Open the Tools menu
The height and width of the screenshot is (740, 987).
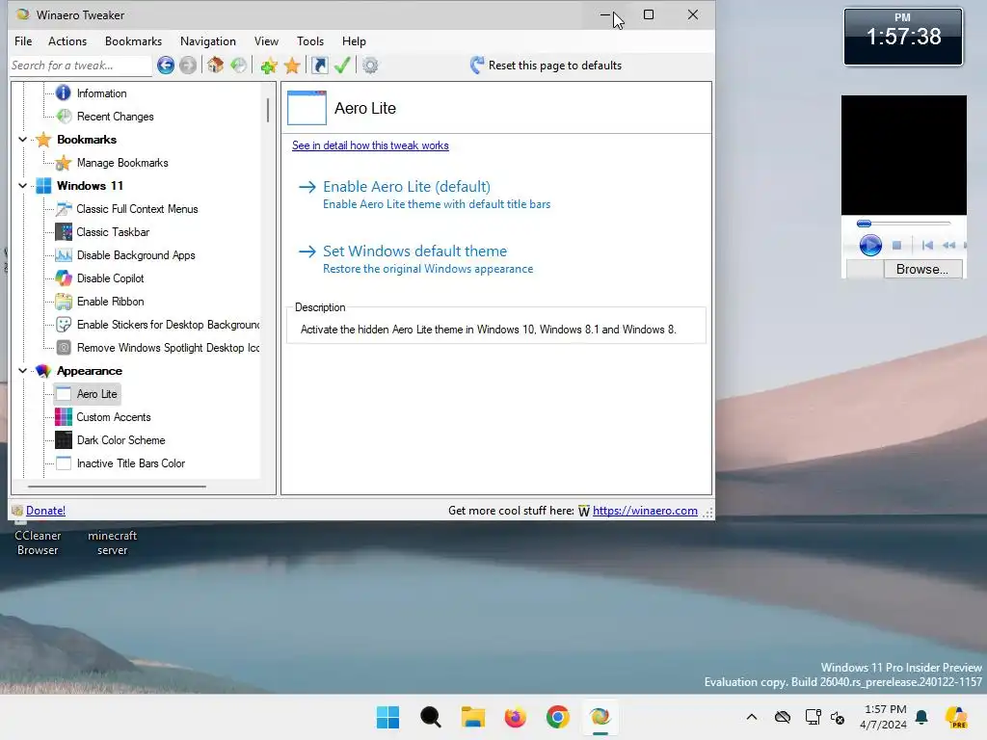(310, 40)
